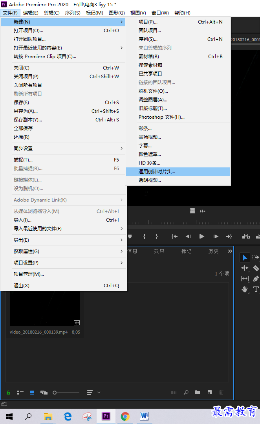
Task: Open File Explorer from the taskbar
Action: pos(48,417)
